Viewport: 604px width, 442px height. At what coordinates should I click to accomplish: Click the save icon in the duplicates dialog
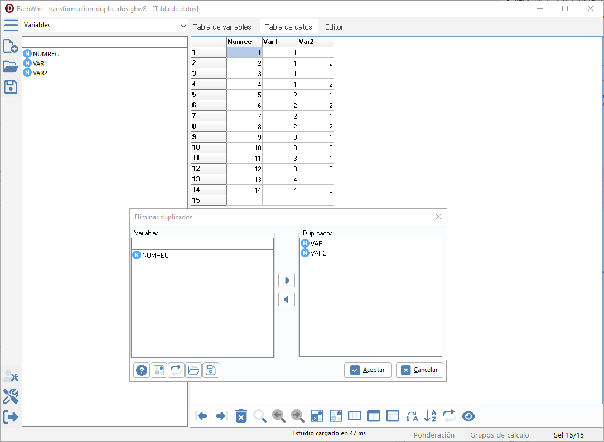click(x=210, y=370)
